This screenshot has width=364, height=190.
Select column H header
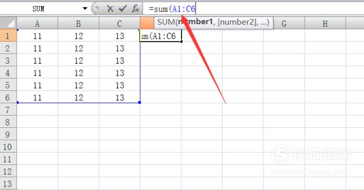point(325,24)
